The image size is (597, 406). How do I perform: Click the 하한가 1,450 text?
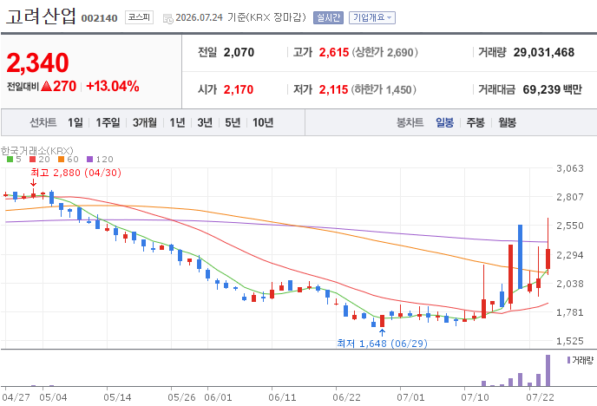pyautogui.click(x=384, y=89)
